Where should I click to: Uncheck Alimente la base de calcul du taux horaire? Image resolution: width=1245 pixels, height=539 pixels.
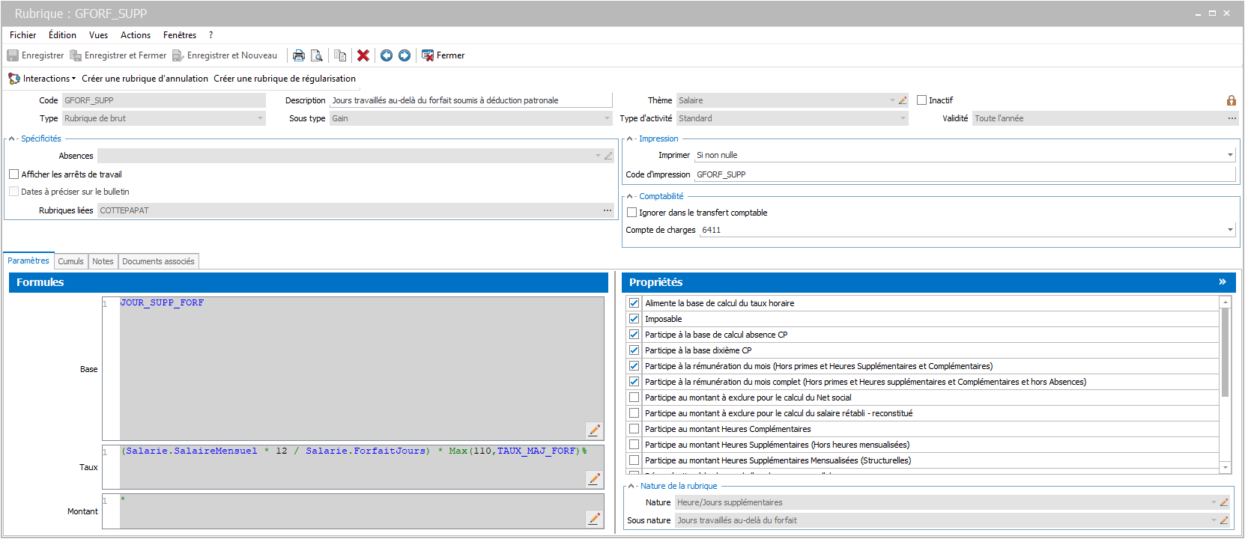tap(634, 303)
